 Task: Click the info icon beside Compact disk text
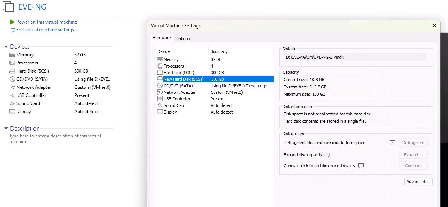coord(361,166)
